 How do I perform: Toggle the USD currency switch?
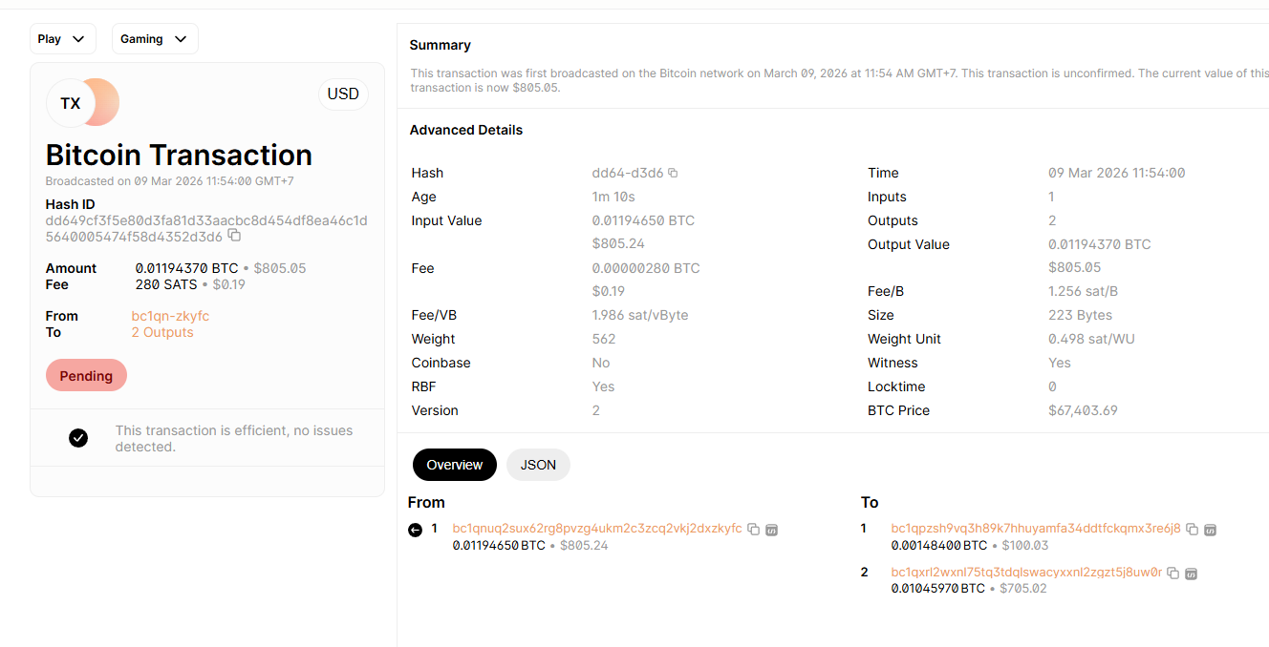click(343, 94)
